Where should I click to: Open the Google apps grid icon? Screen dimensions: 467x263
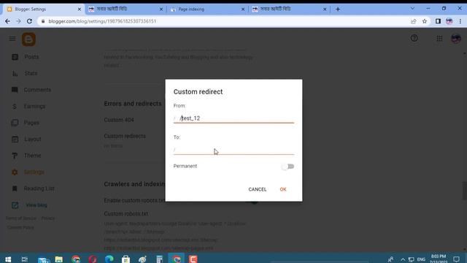click(x=439, y=39)
